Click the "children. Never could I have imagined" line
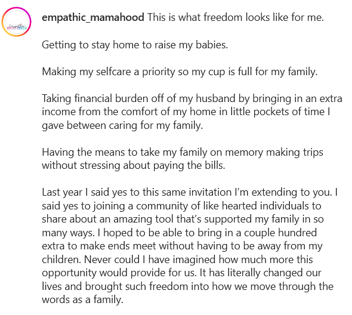This screenshot has width=352, height=315. coord(177,260)
